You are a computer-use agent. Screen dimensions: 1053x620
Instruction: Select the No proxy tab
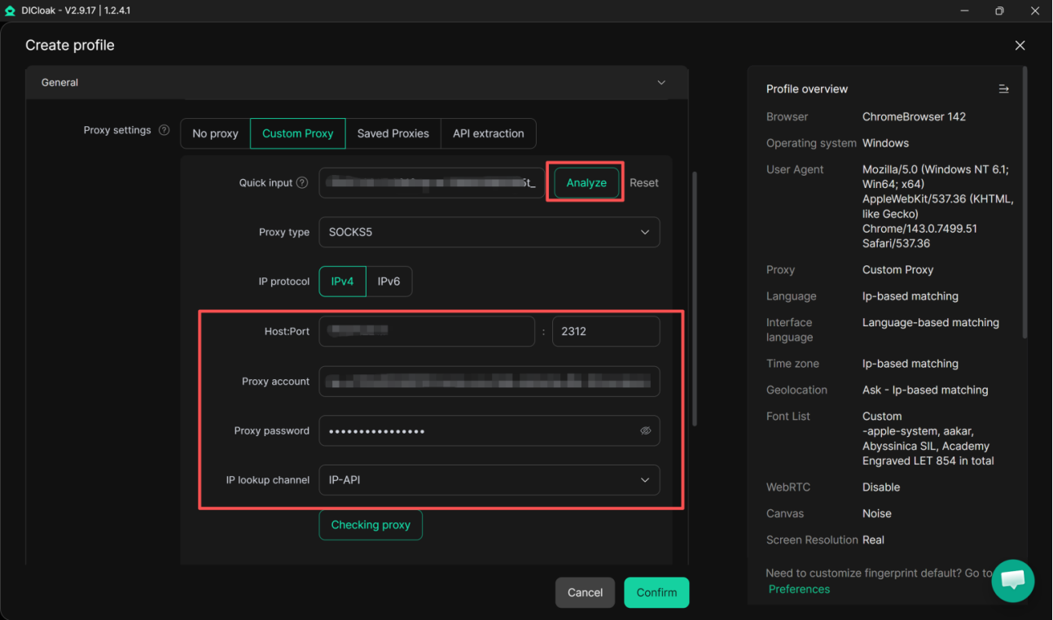pos(215,133)
